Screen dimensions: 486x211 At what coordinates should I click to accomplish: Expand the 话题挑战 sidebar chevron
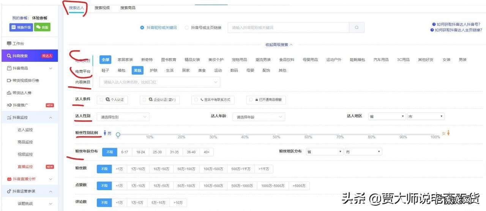coord(51,204)
